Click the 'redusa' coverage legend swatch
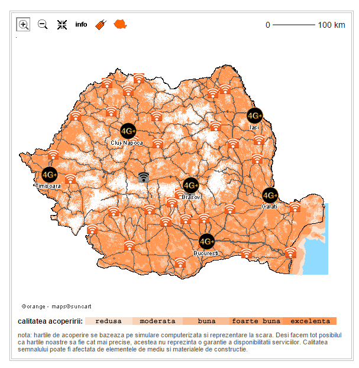The height and width of the screenshot is (368, 359). tap(108, 321)
